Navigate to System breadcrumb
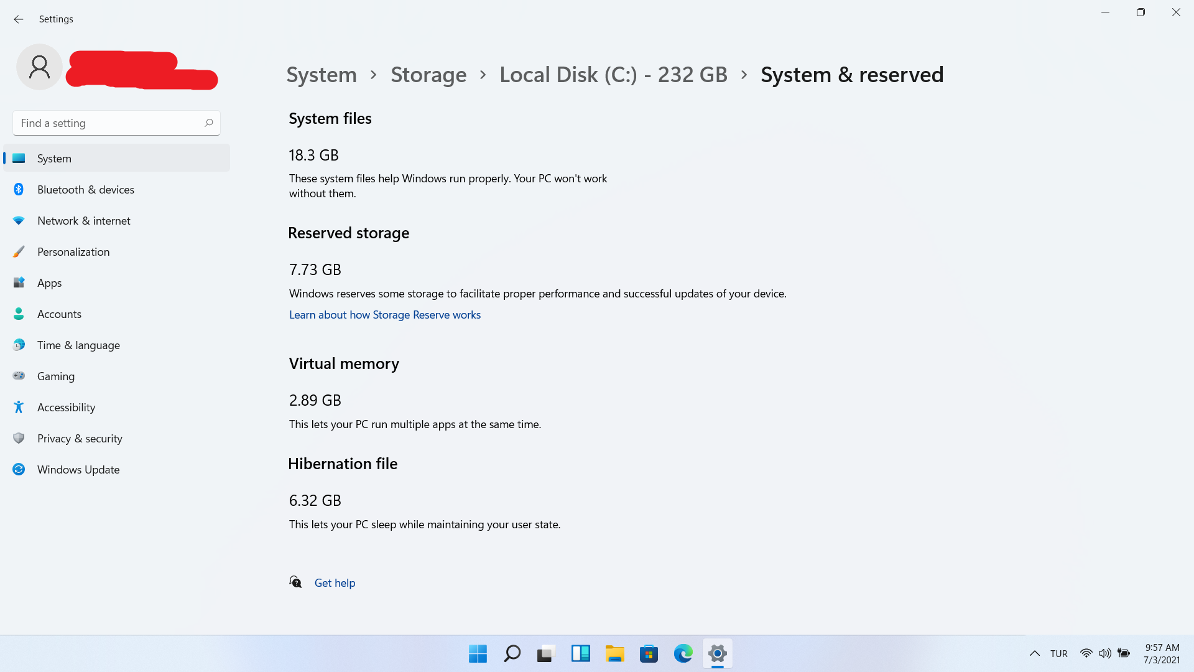The image size is (1194, 672). click(x=321, y=75)
